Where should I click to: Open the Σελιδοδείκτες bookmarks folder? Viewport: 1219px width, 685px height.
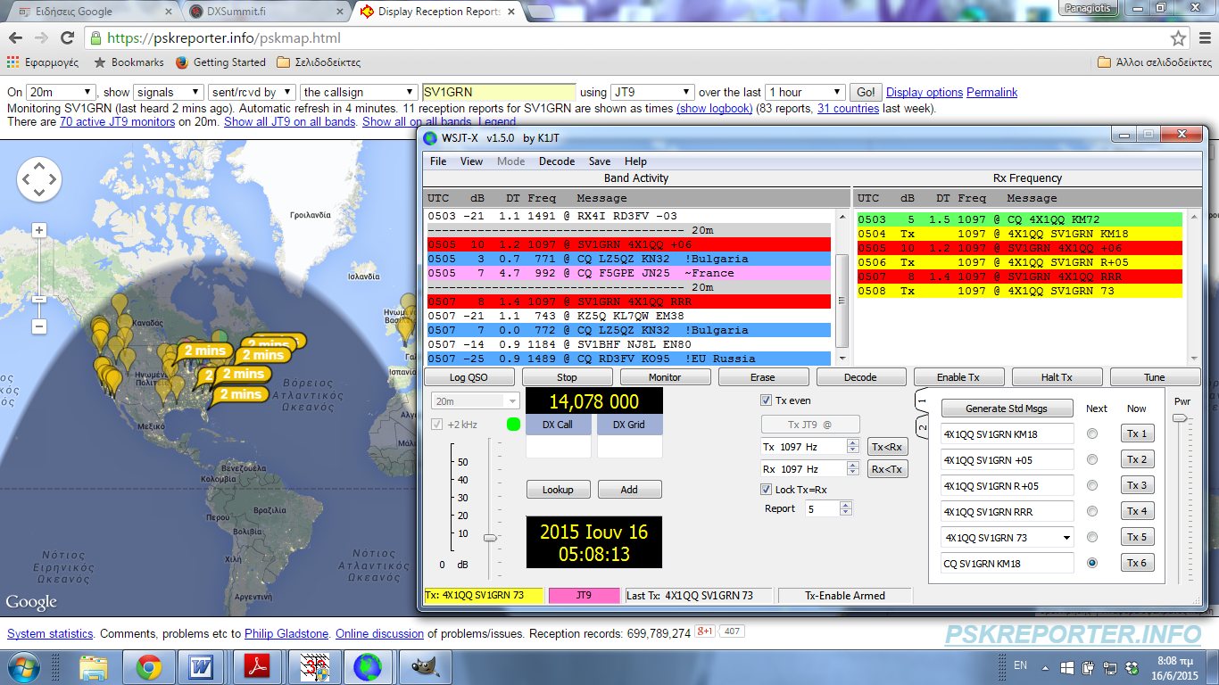(x=319, y=62)
